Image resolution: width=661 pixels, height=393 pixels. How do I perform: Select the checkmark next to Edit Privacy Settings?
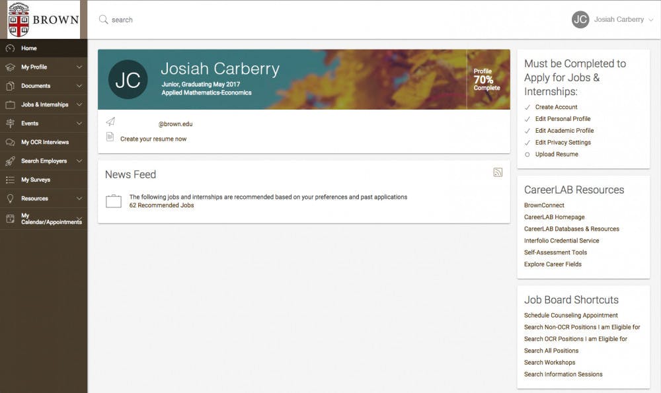pos(529,142)
